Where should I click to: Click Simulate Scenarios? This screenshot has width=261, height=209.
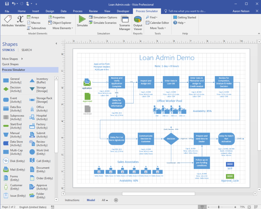coord(103,23)
